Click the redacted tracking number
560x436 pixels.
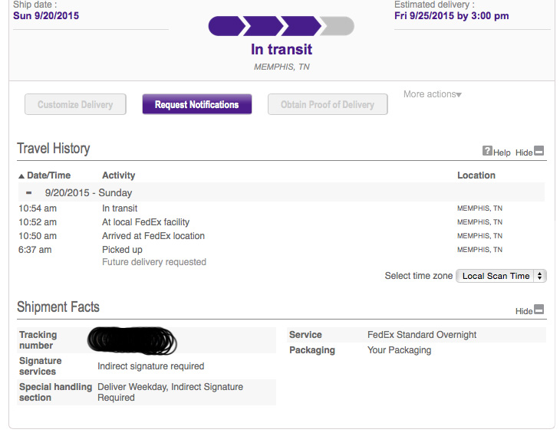pyautogui.click(x=132, y=339)
